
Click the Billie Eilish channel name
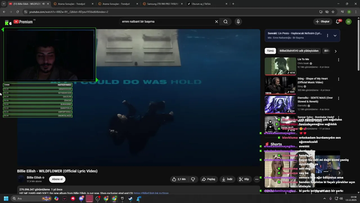34,178
